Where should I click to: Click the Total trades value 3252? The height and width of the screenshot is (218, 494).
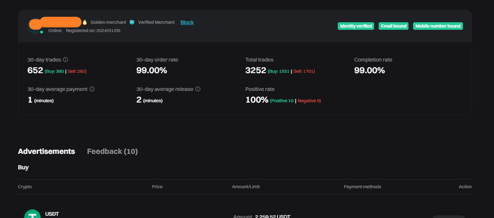(x=256, y=70)
